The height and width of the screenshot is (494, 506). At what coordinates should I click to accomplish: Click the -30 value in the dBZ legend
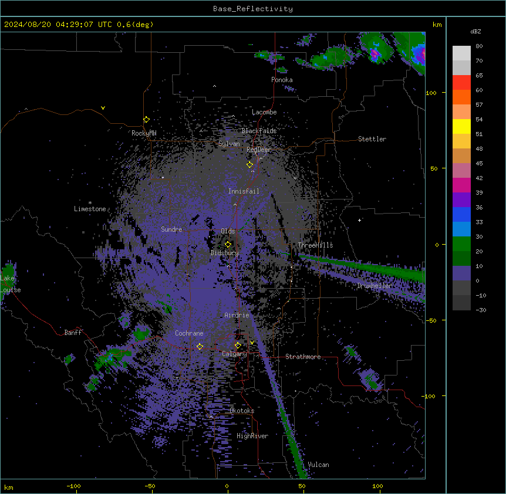481,310
